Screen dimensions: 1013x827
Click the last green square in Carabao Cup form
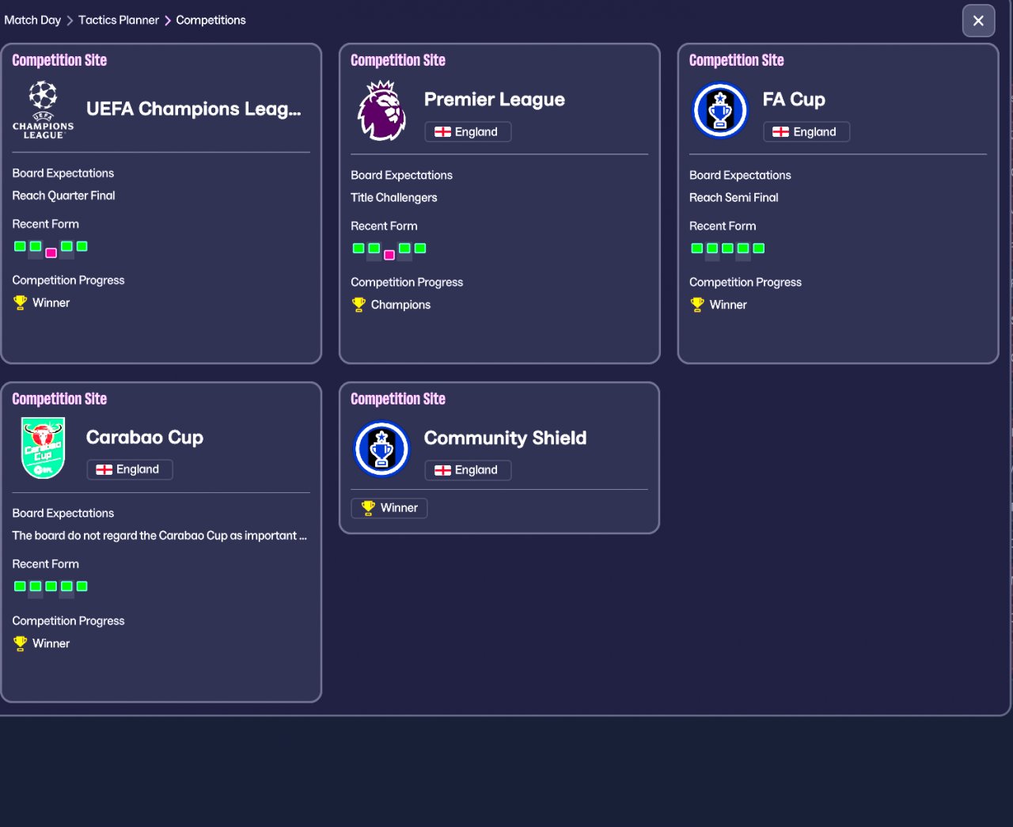tap(82, 586)
